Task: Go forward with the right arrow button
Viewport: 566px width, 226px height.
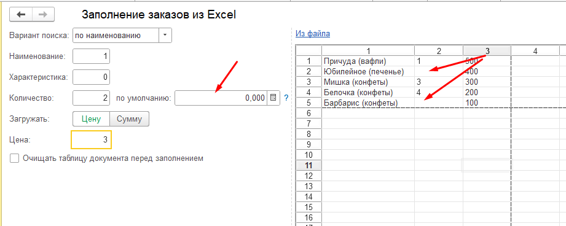Action: pyautogui.click(x=43, y=14)
